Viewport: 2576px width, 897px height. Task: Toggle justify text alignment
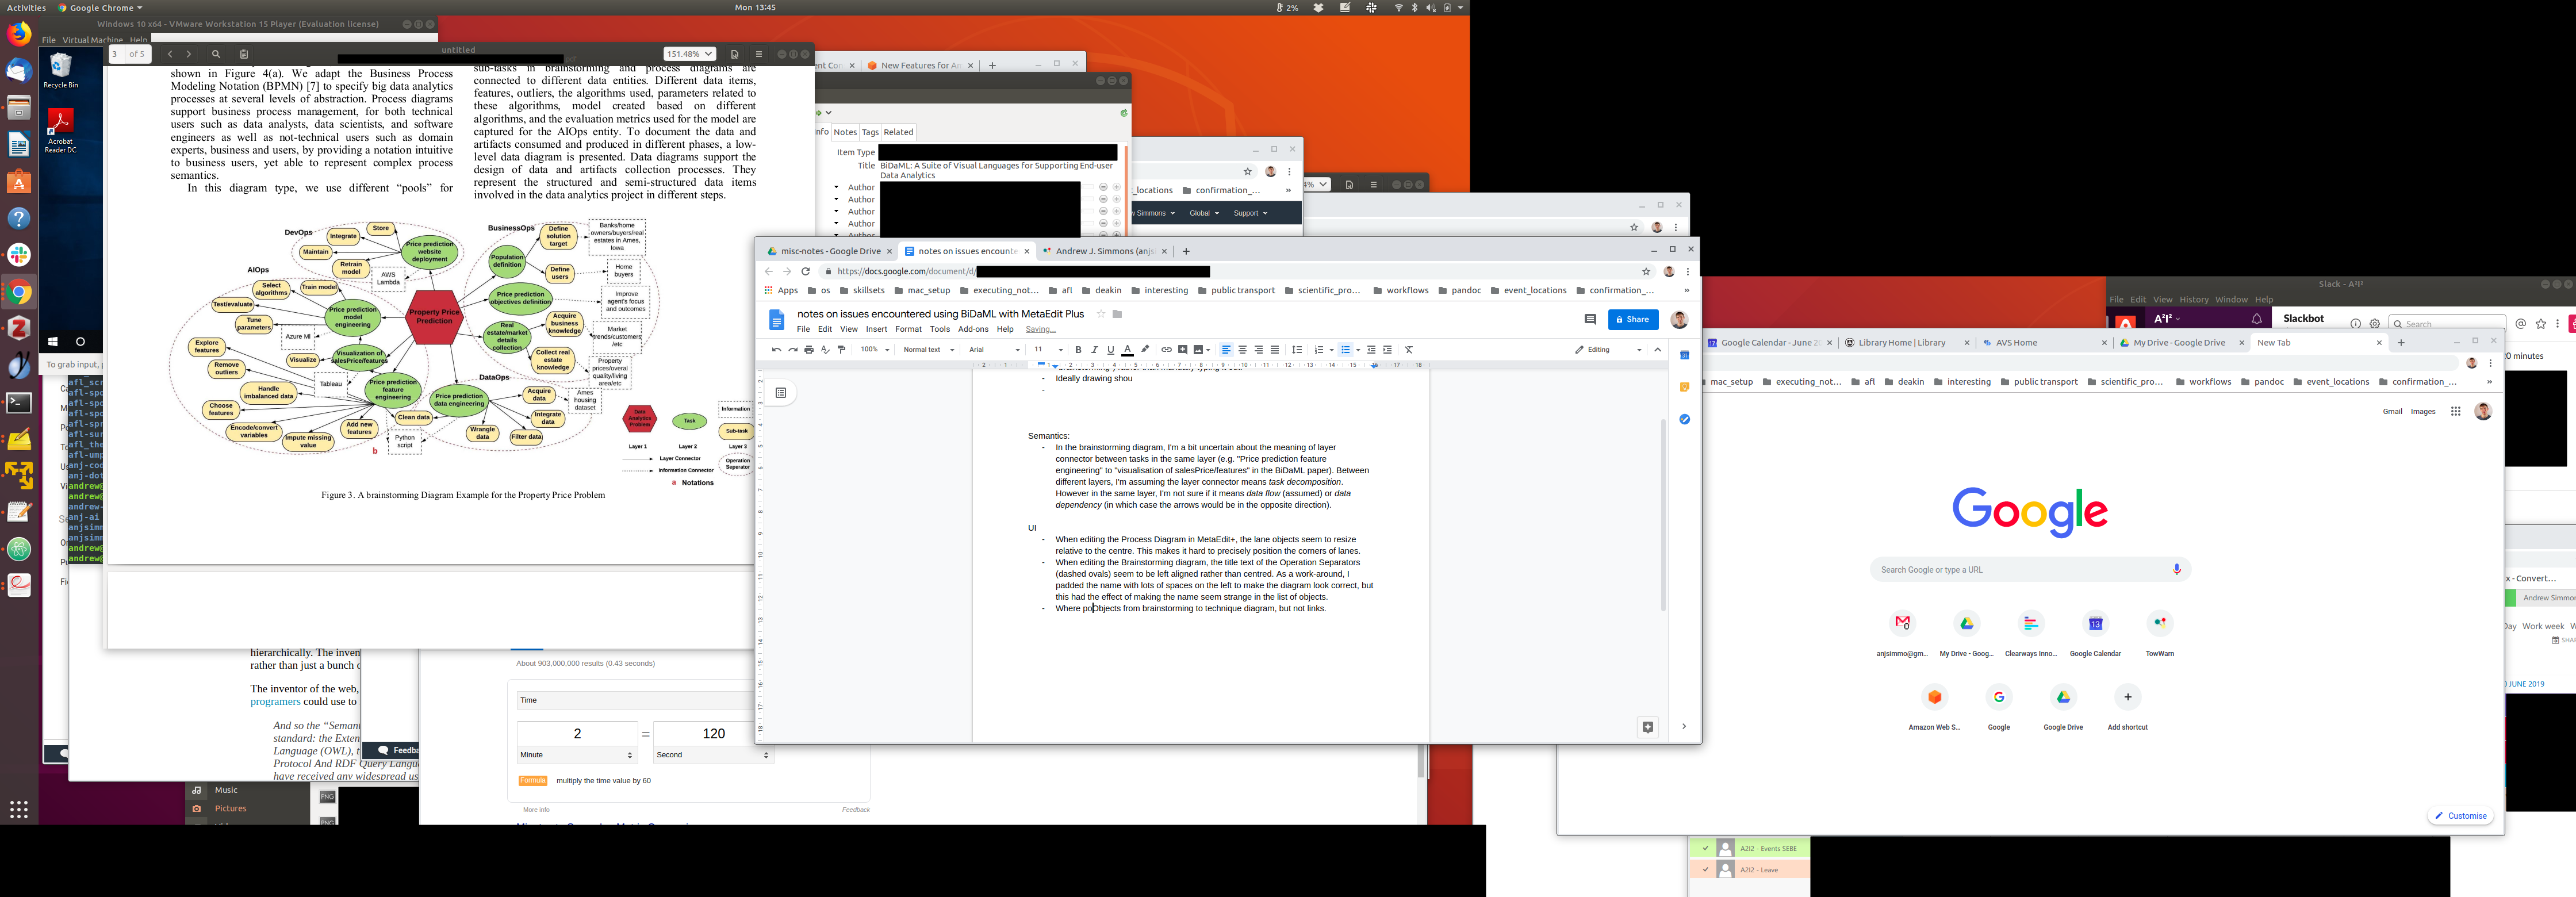coord(1274,350)
